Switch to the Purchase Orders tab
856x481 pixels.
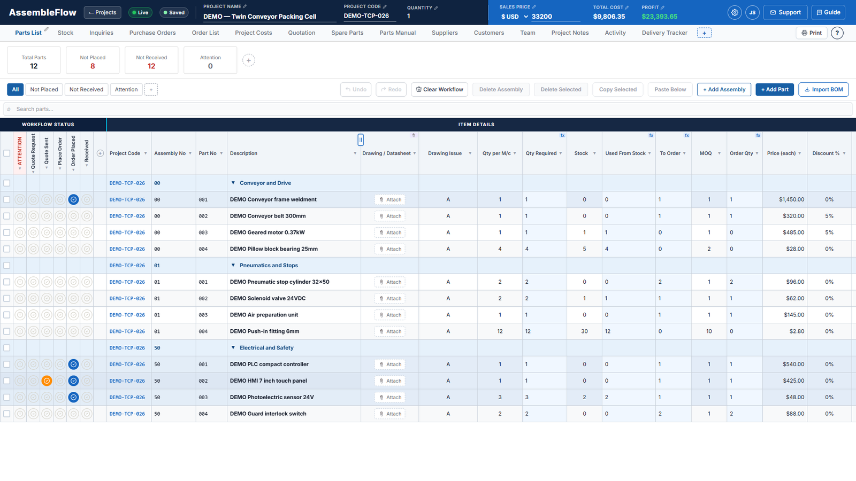point(152,33)
